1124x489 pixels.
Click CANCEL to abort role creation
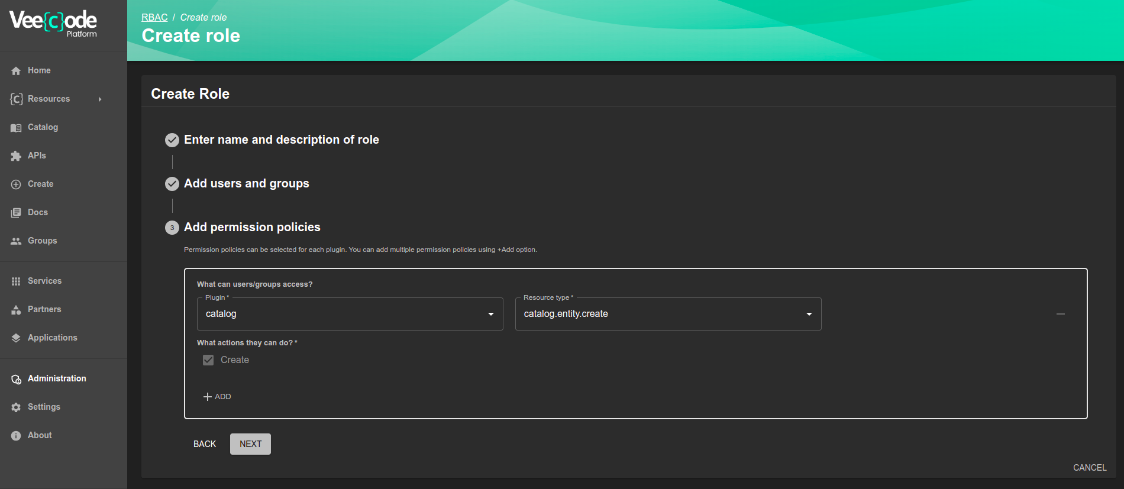click(1089, 468)
